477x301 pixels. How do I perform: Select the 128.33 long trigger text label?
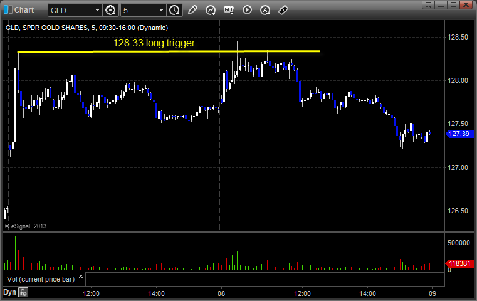154,43
